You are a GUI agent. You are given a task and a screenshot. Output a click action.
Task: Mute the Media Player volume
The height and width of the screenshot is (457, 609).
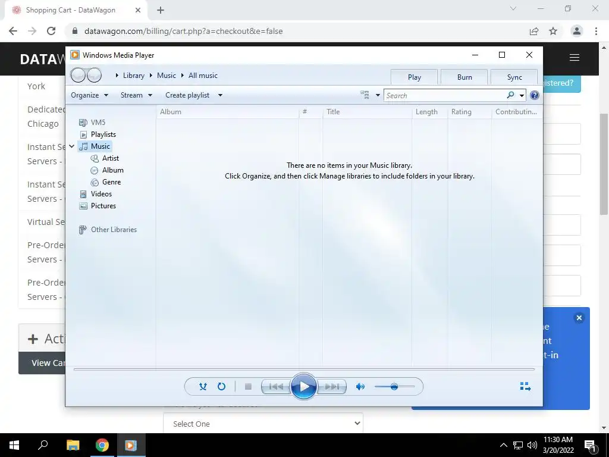click(x=360, y=386)
